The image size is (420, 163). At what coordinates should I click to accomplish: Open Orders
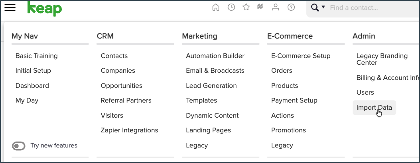[x=282, y=71]
